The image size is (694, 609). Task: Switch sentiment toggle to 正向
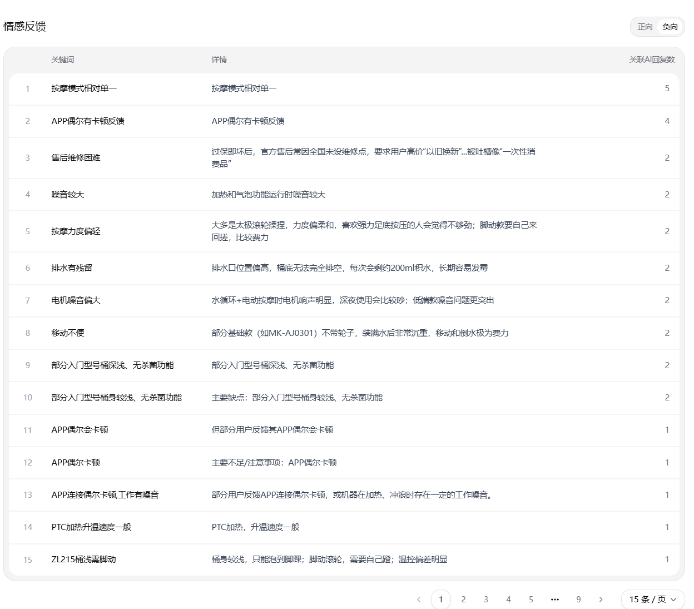click(x=645, y=27)
